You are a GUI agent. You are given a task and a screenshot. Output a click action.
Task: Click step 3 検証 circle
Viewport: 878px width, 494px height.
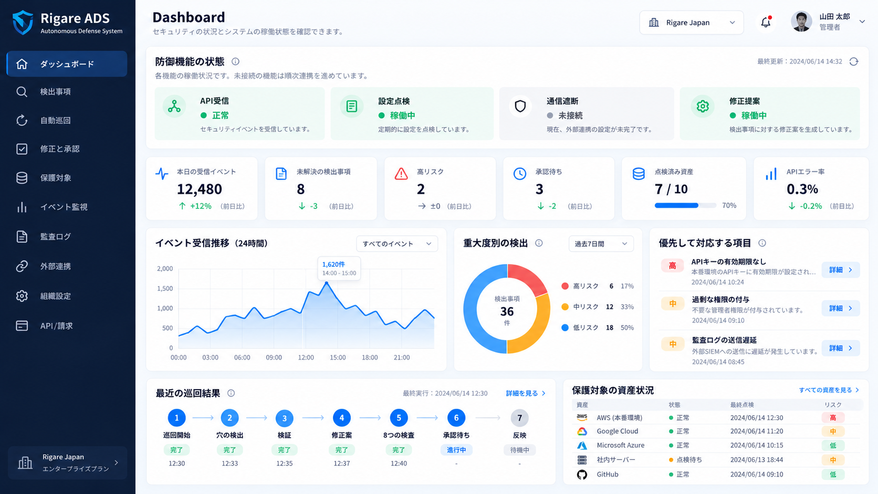point(285,418)
